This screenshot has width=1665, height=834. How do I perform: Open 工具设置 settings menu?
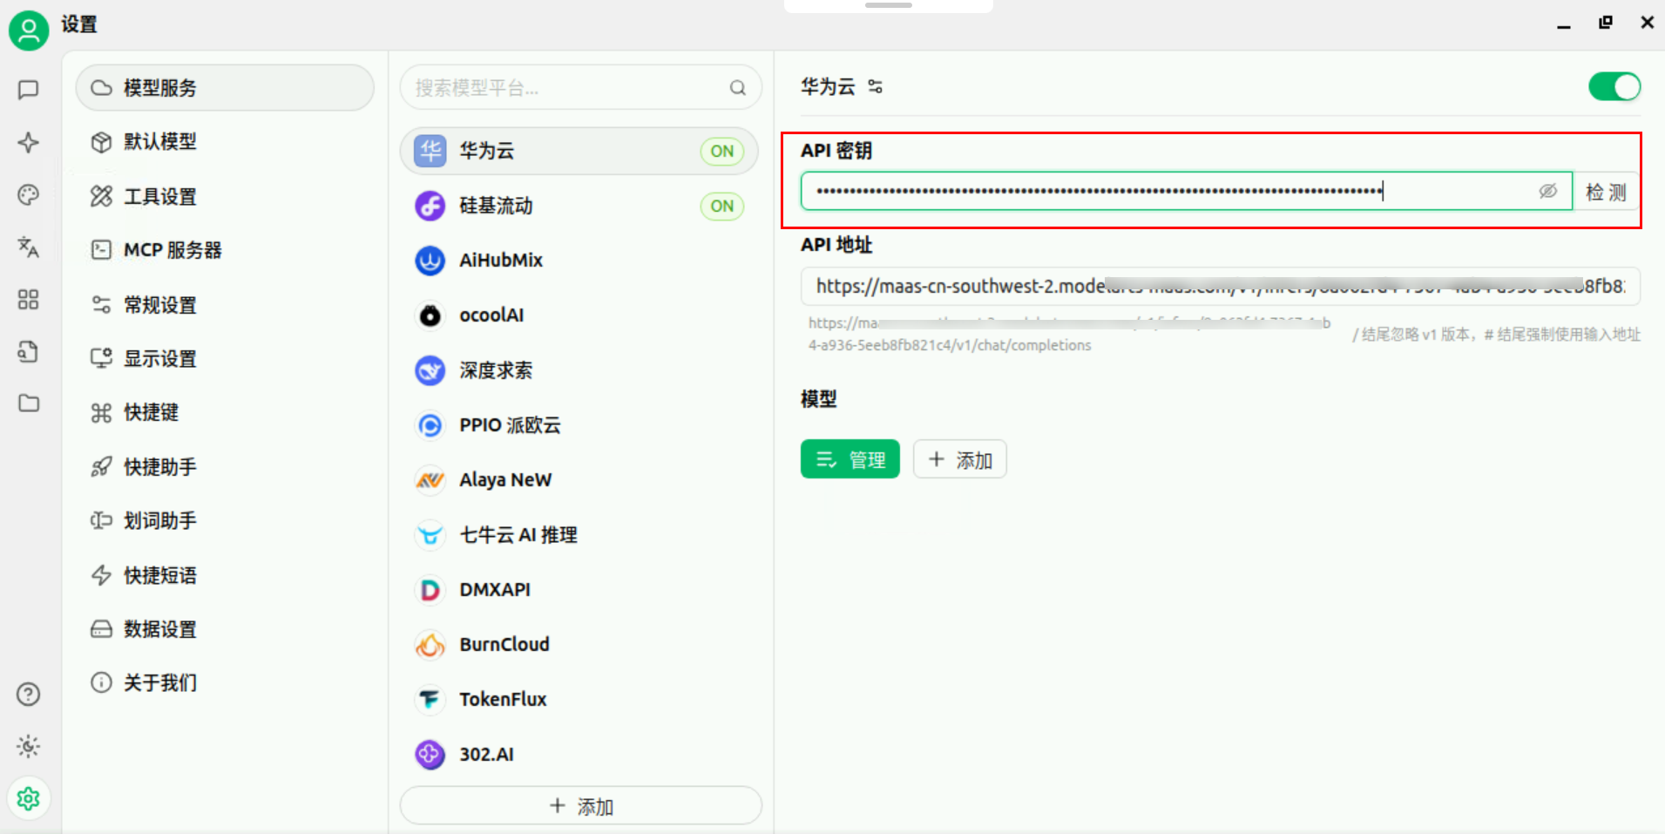(225, 196)
